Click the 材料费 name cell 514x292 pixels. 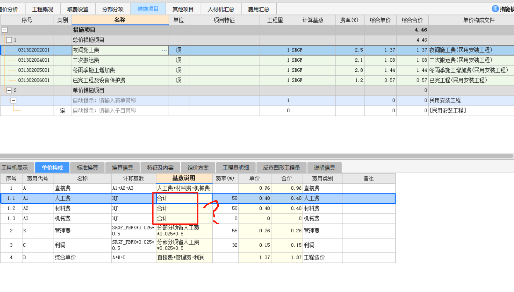[83, 208]
